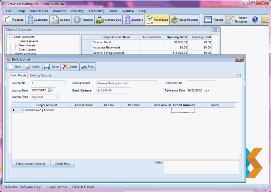271x192 pixels.
Task: Save the bank journal entry
Action: tap(51, 67)
